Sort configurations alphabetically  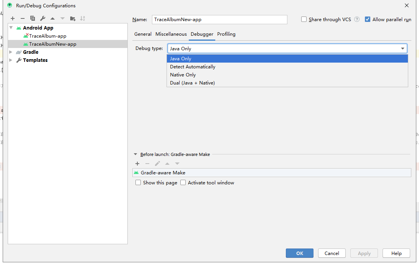(83, 18)
